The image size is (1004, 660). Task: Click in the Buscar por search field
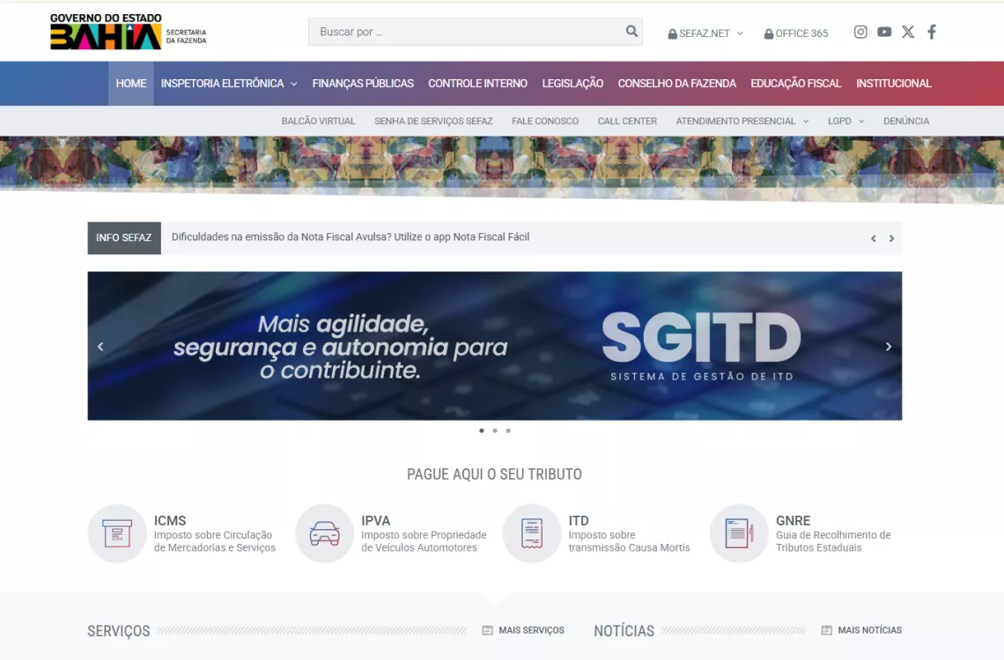tap(462, 32)
